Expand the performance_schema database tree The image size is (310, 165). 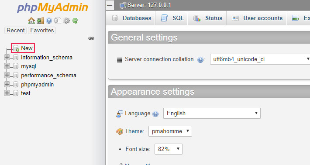(x=7, y=75)
